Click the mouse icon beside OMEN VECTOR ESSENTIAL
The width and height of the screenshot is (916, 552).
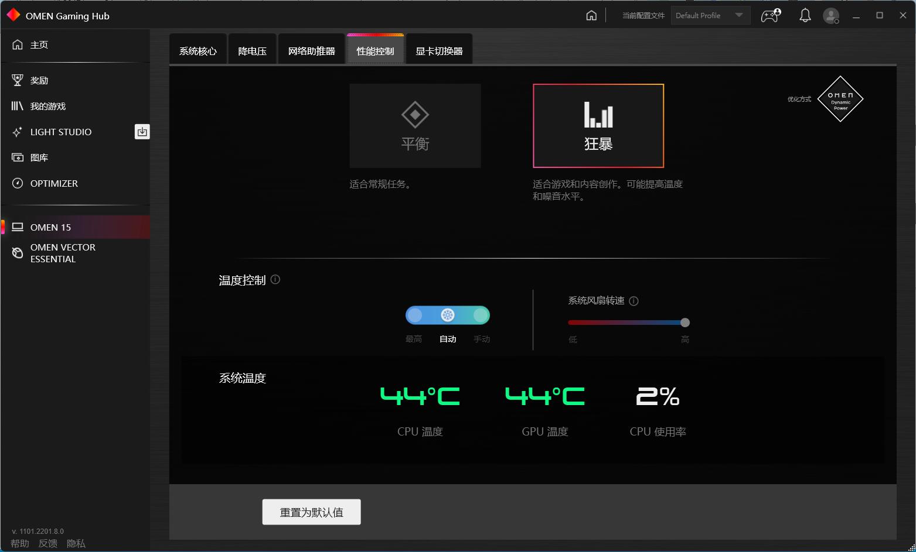pyautogui.click(x=18, y=253)
